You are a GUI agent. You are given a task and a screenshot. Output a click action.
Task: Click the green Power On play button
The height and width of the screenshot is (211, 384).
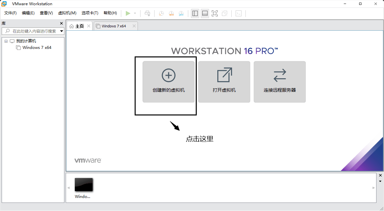(128, 13)
